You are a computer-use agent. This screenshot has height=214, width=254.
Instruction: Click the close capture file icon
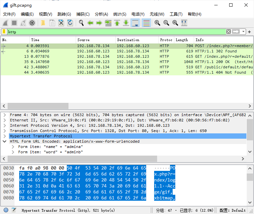point(61,23)
